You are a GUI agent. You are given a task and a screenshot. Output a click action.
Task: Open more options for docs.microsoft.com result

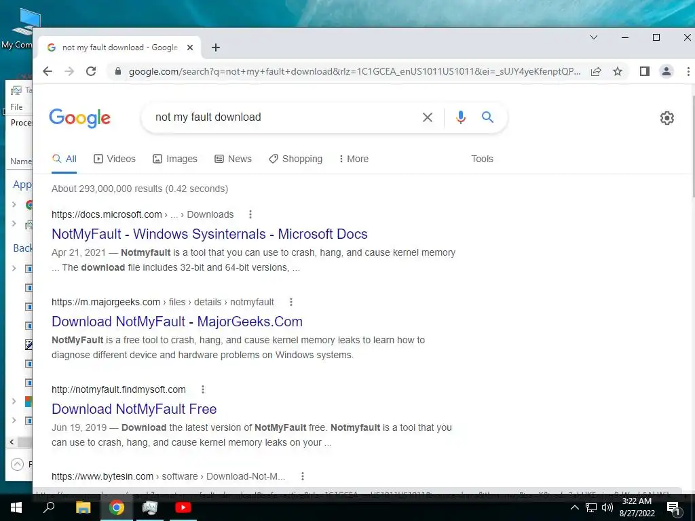click(250, 214)
